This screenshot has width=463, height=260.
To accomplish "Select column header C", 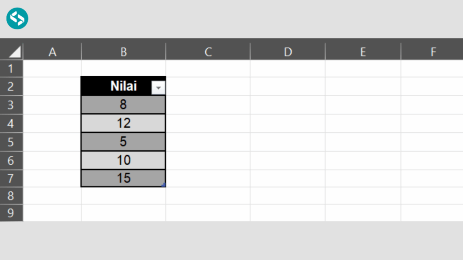I will coord(208,51).
